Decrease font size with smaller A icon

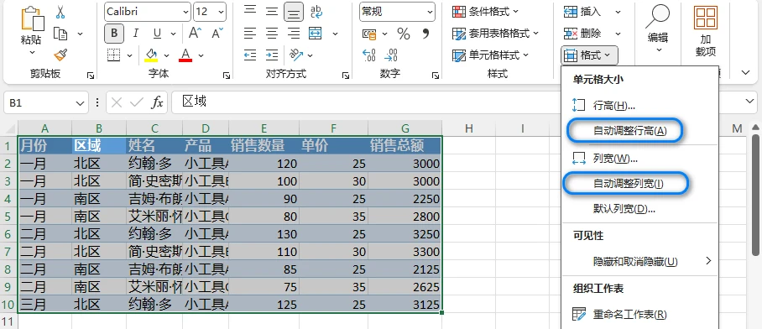(217, 33)
